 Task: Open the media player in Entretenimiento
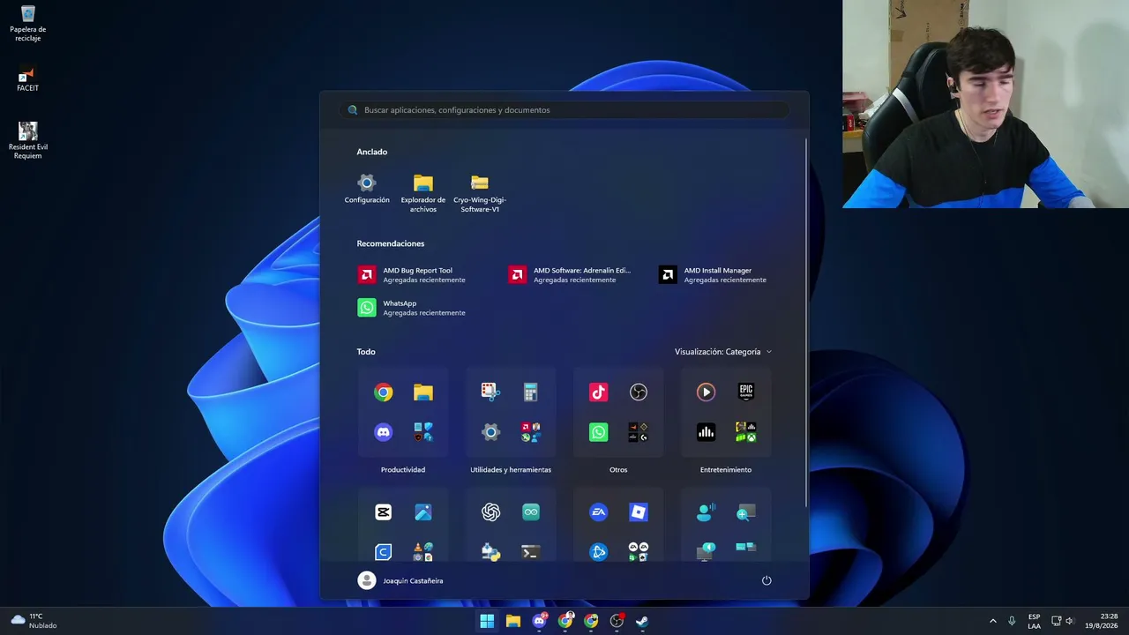point(706,392)
